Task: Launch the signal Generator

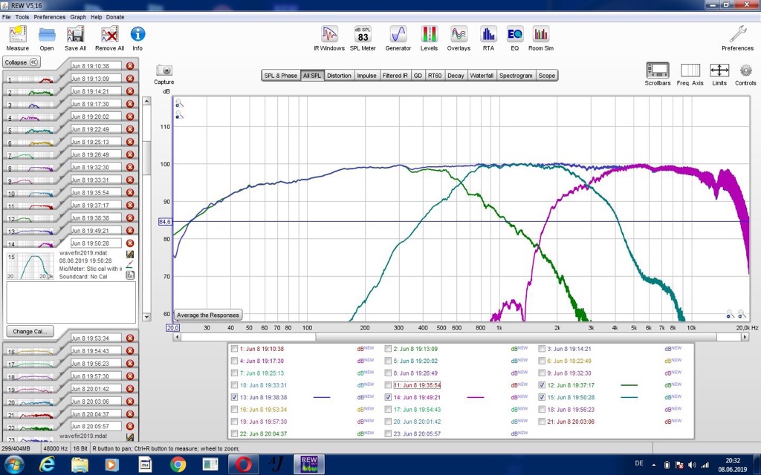Action: pyautogui.click(x=398, y=36)
